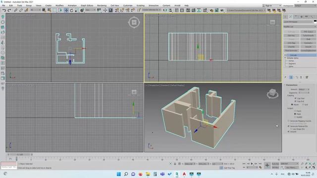This screenshot has height=178, width=317.
Task: Open the named selection sets dropdown
Action: pyautogui.click(x=152, y=10)
